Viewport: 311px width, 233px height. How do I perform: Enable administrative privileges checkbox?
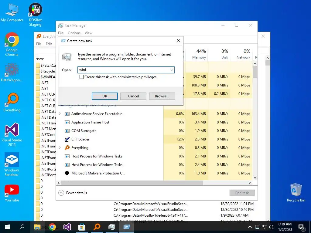tap(81, 77)
